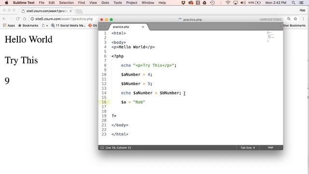The height and width of the screenshot is (174, 309).
Task: Click the Hello World text in the browser
Action: tap(28, 40)
